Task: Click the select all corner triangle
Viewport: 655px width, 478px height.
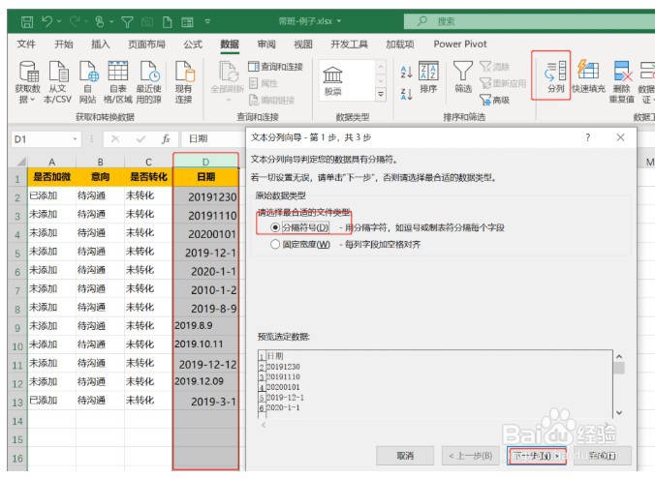Action: [x=20, y=162]
